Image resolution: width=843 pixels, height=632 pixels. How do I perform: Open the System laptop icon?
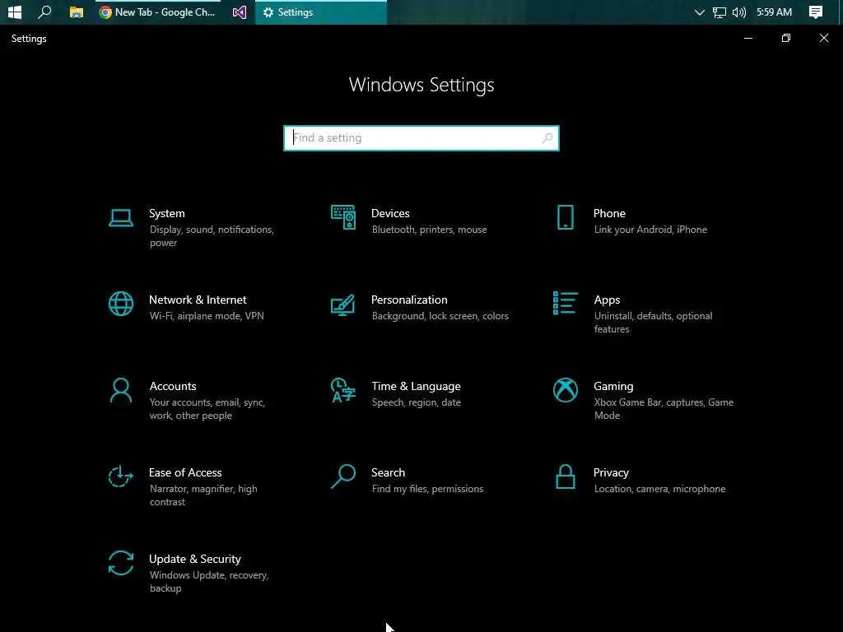click(120, 217)
